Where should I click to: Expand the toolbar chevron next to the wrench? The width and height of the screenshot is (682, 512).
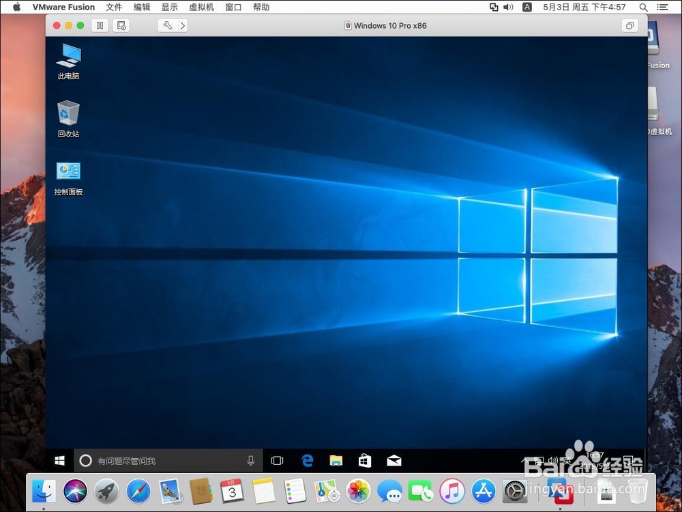[183, 26]
